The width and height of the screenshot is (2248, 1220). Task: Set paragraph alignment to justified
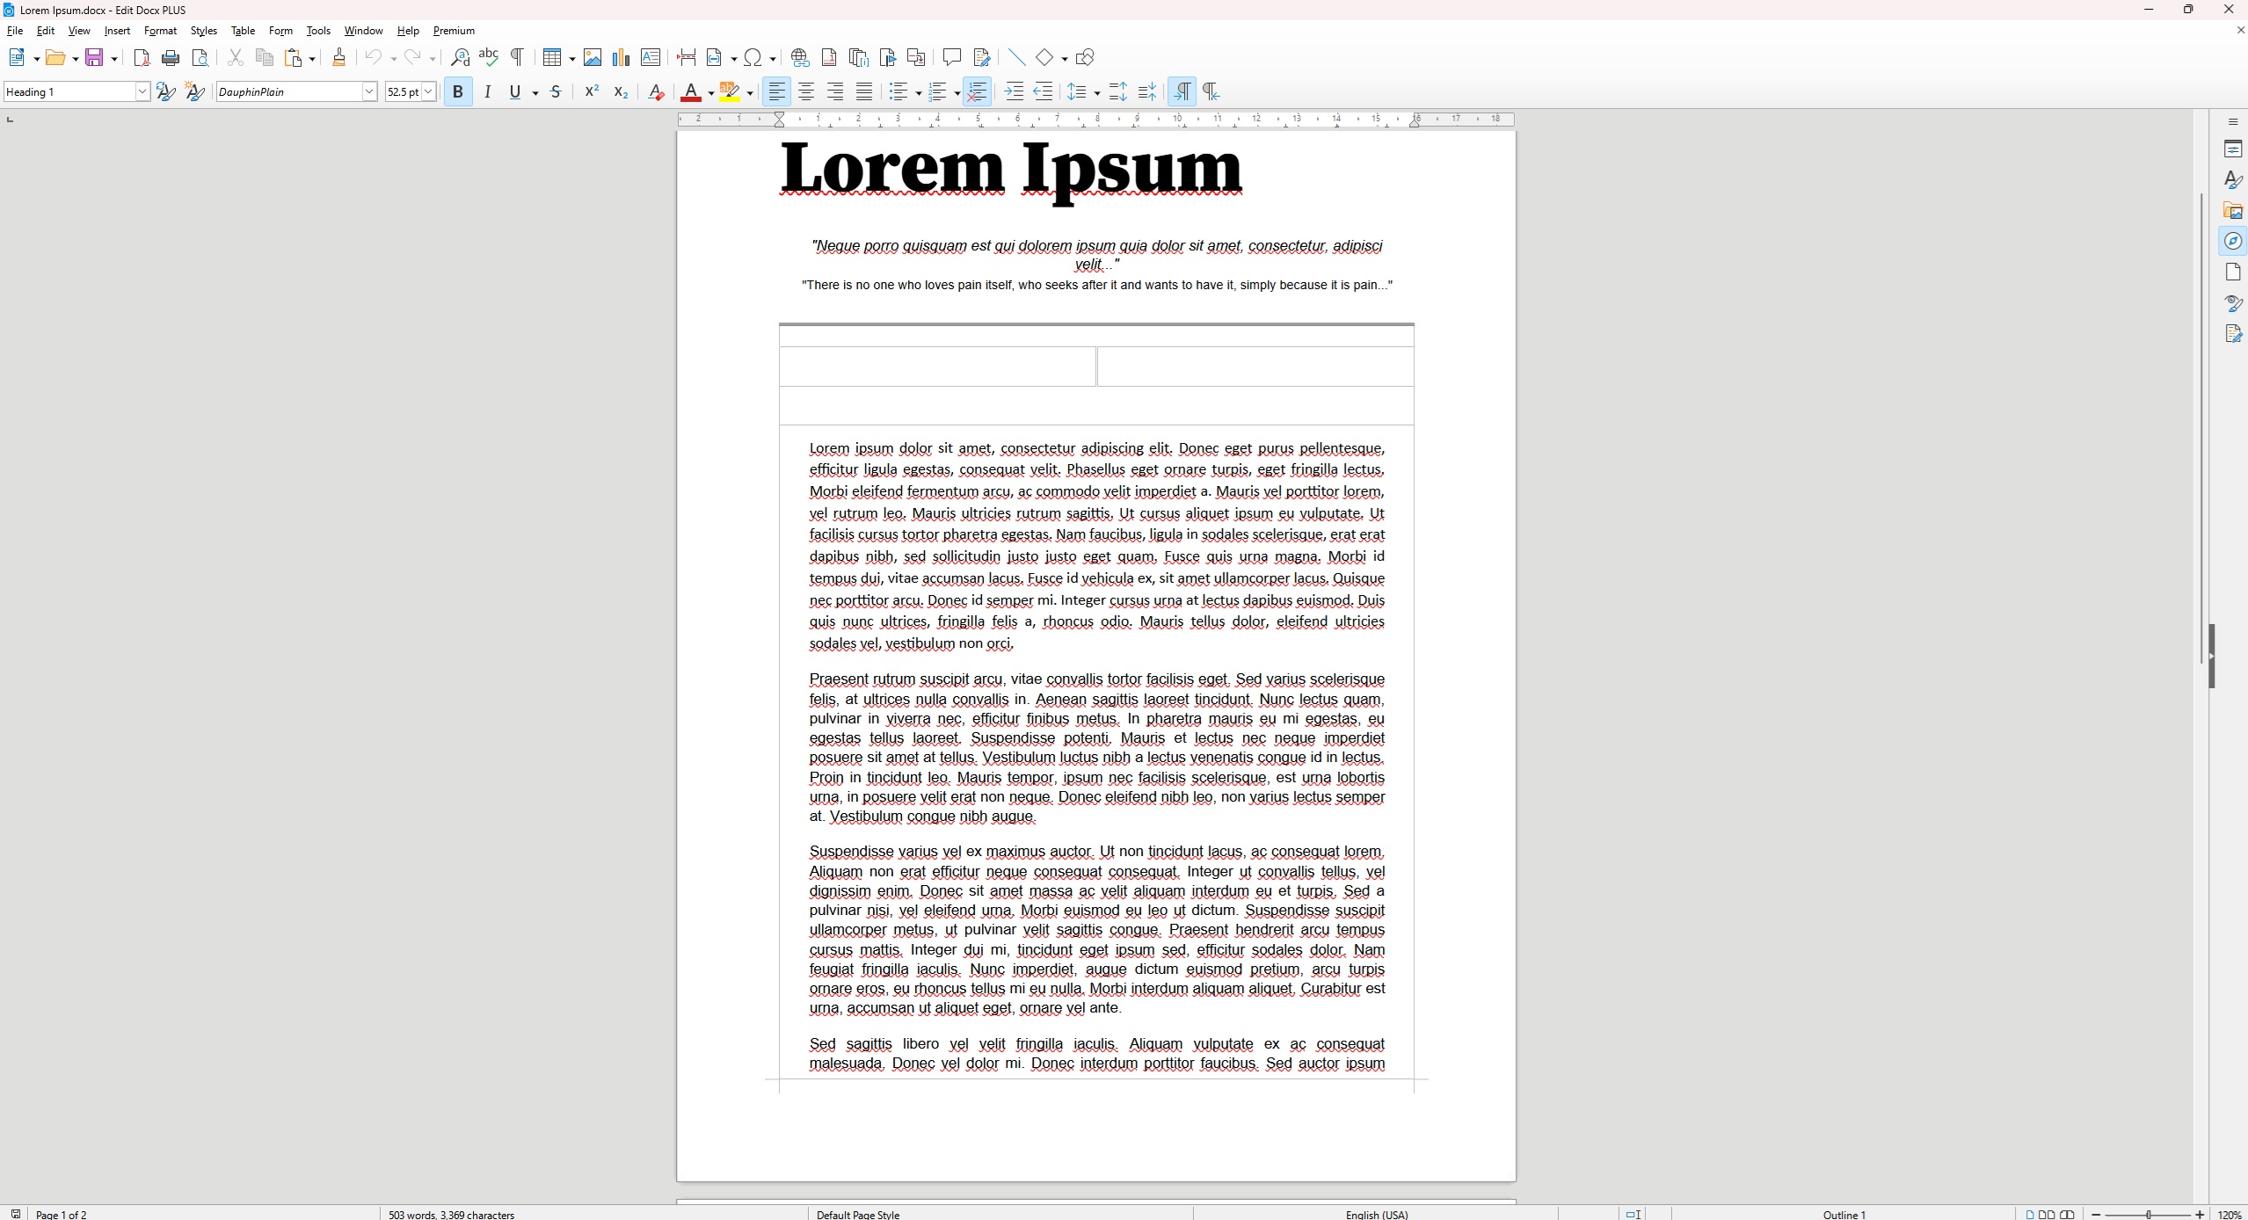coord(864,92)
